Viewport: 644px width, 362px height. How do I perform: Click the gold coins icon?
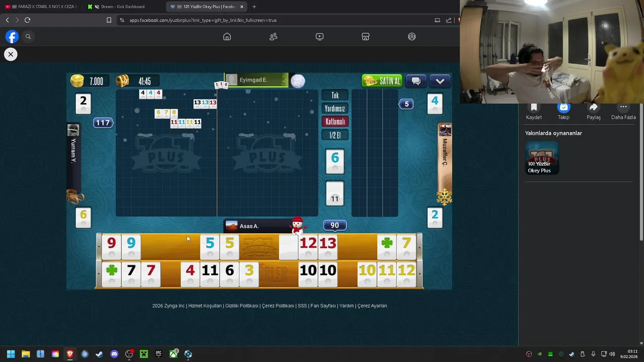[x=77, y=81]
